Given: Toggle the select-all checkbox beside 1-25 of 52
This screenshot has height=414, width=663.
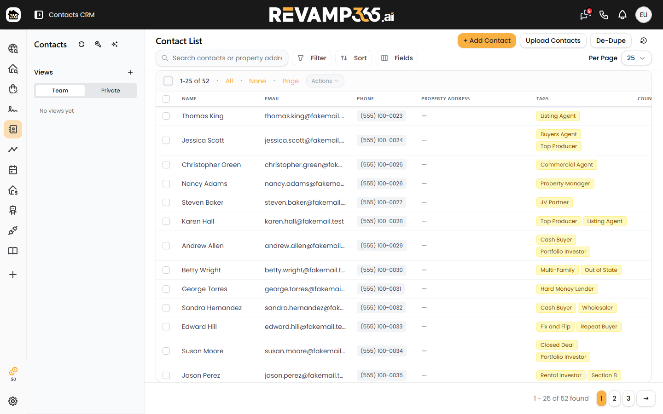Looking at the screenshot, I should pyautogui.click(x=168, y=81).
